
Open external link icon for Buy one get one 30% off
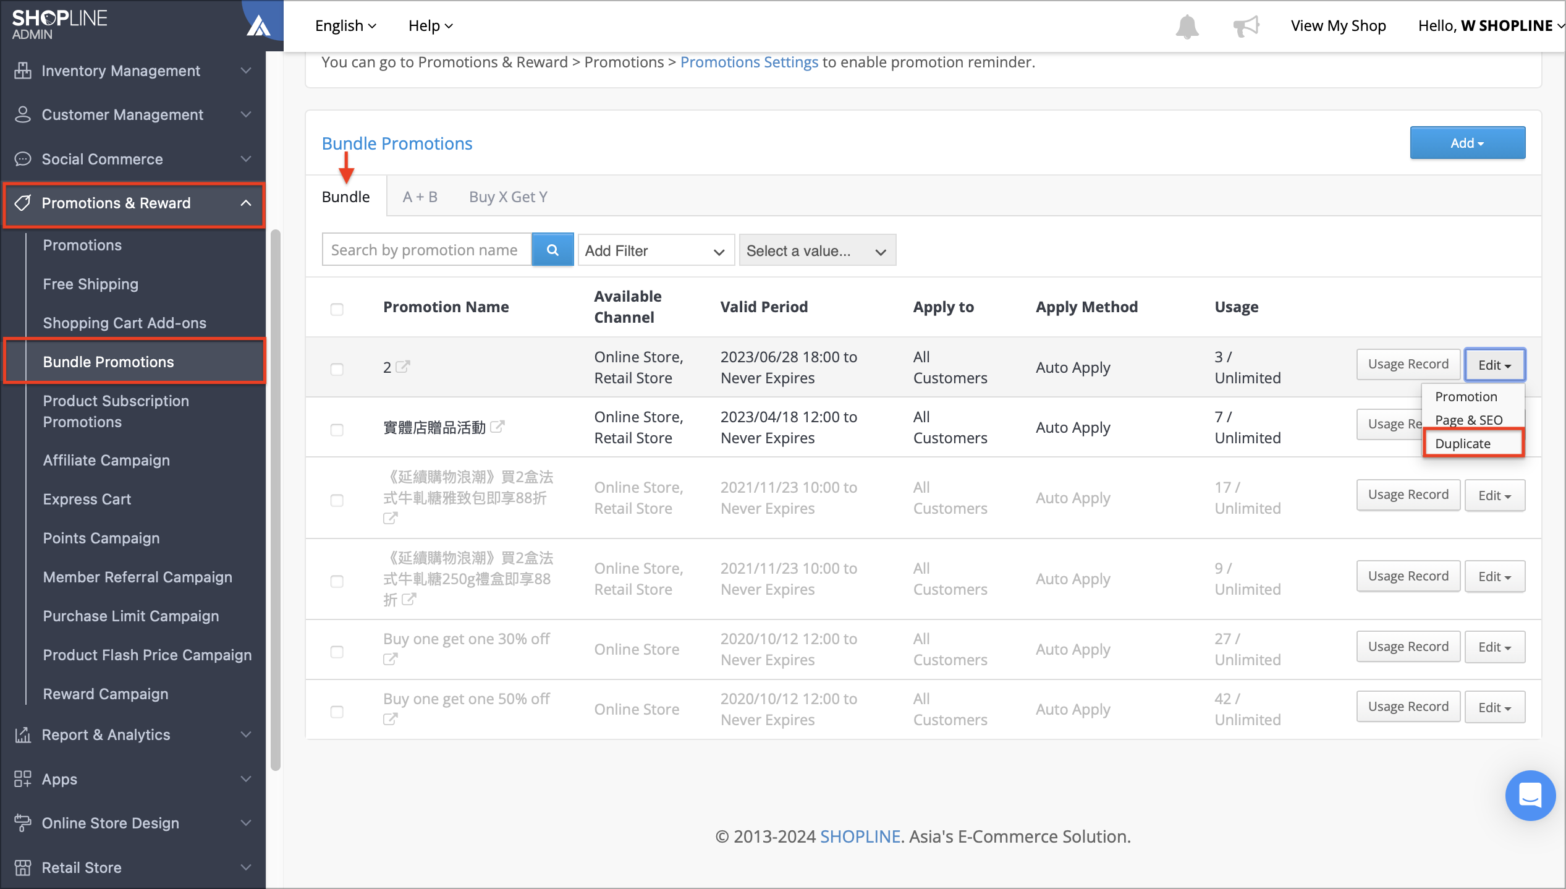pyautogui.click(x=390, y=659)
